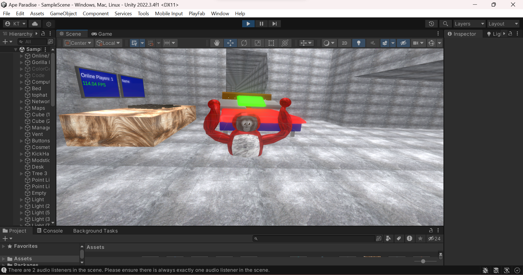Toggle scene lighting with lightbulb icon
The image size is (523, 275).
click(x=359, y=43)
